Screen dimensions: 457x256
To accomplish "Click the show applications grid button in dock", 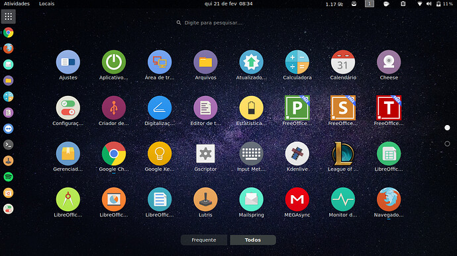I will coord(8,17).
